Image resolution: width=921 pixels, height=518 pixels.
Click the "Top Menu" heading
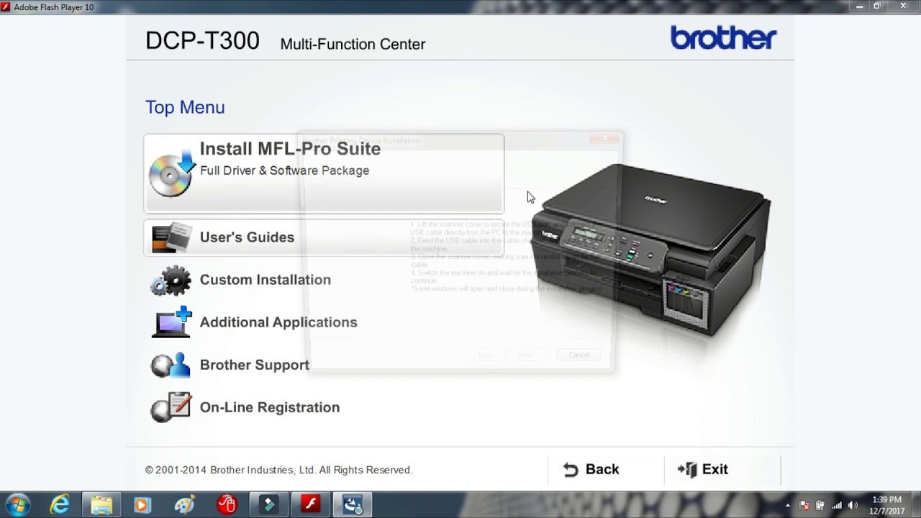point(185,107)
